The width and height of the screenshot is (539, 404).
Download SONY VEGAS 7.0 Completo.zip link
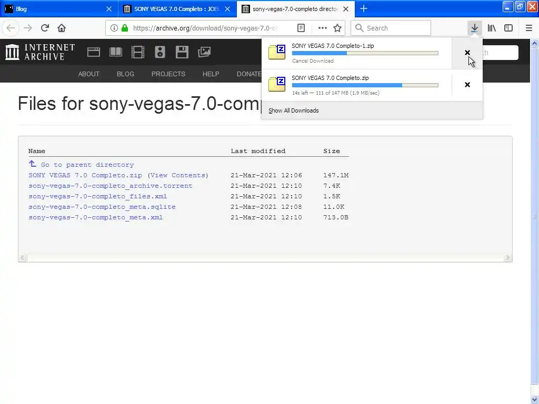85,175
